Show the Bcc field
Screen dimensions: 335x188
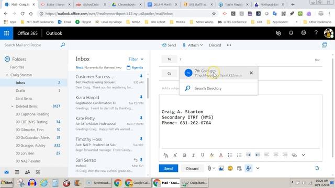[317, 60]
